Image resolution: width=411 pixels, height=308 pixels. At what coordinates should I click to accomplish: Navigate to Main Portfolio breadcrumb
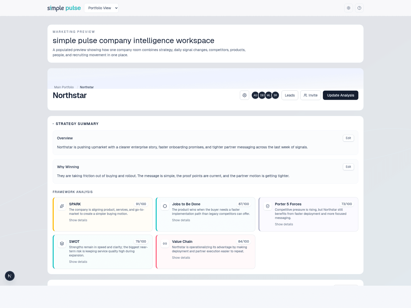[x=64, y=87]
